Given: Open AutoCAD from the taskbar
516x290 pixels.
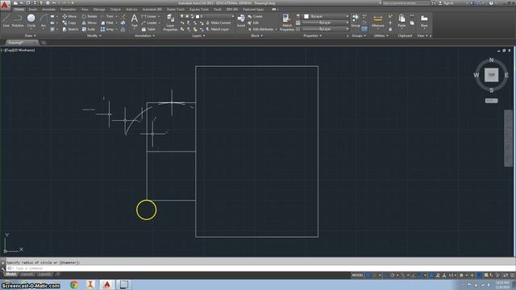Looking at the screenshot, I should (107, 284).
